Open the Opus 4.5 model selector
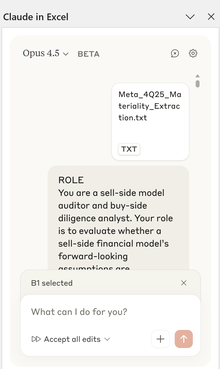 tap(46, 54)
